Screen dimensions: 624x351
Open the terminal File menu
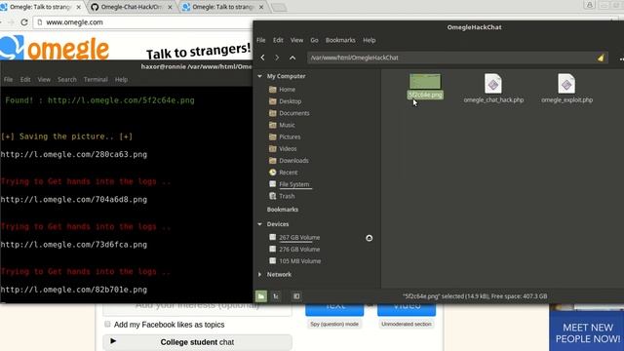tap(9, 80)
